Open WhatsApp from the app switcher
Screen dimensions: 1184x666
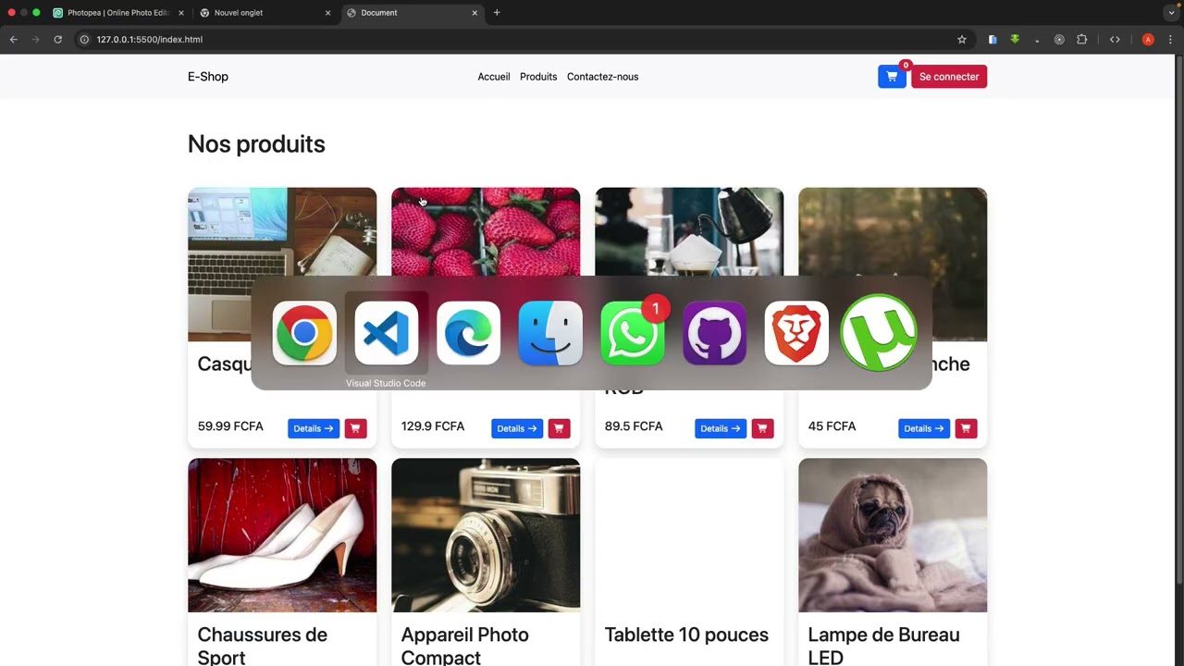(633, 333)
